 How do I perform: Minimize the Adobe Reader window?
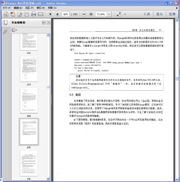tap(166, 3)
